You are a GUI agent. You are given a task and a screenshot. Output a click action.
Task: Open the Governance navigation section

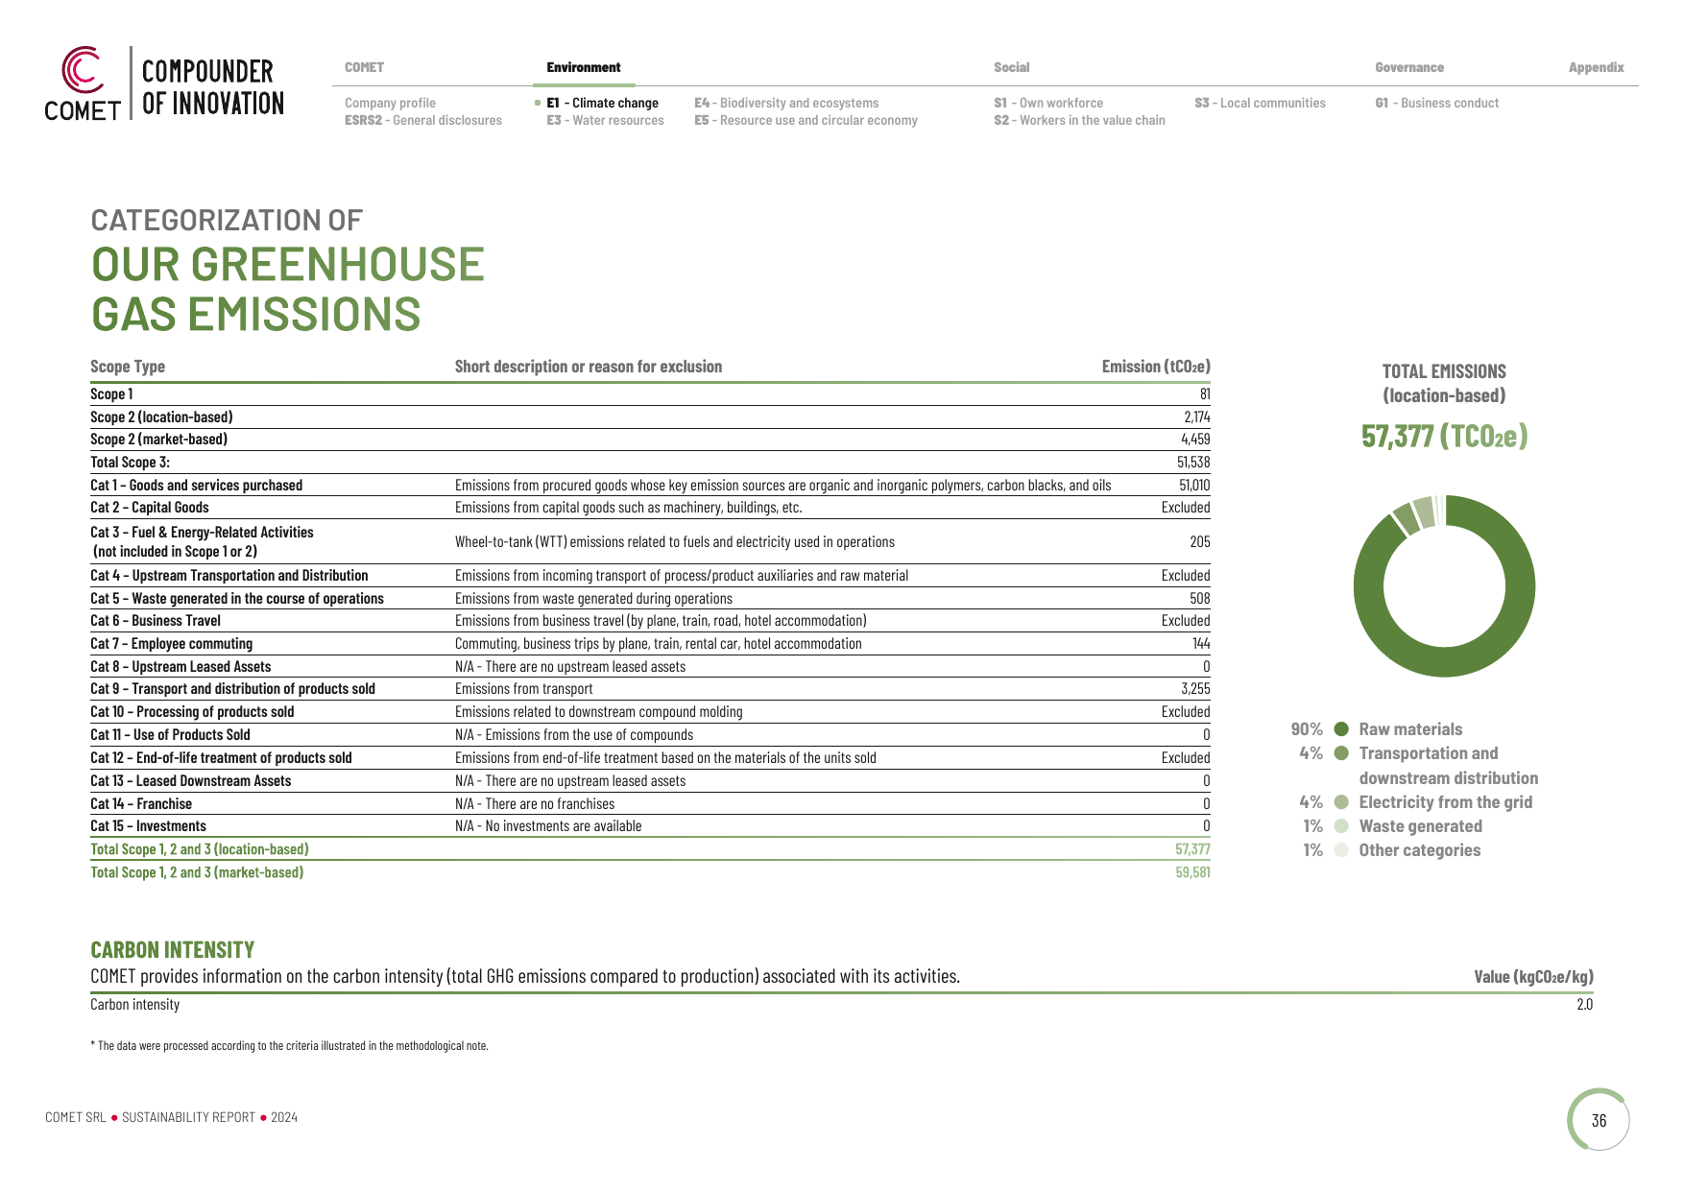point(1409,67)
